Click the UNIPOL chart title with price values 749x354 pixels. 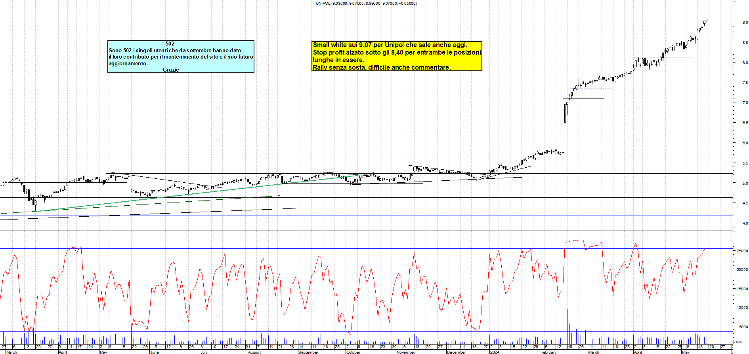[x=366, y=4]
